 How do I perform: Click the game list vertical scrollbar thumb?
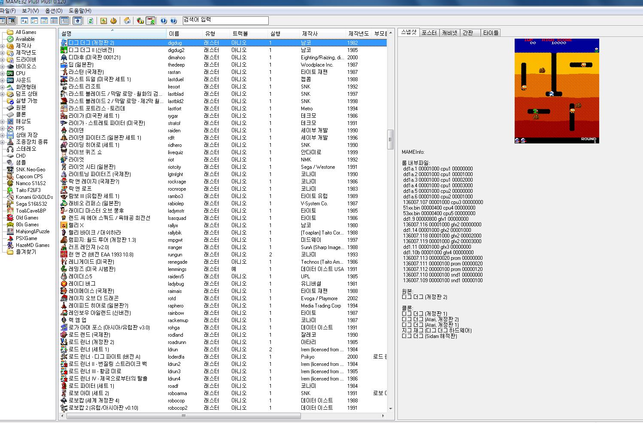pyautogui.click(x=391, y=140)
